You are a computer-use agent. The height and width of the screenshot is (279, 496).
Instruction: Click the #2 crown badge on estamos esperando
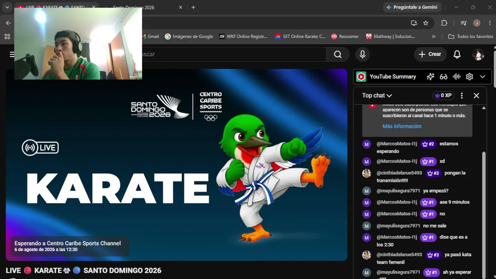(428, 144)
